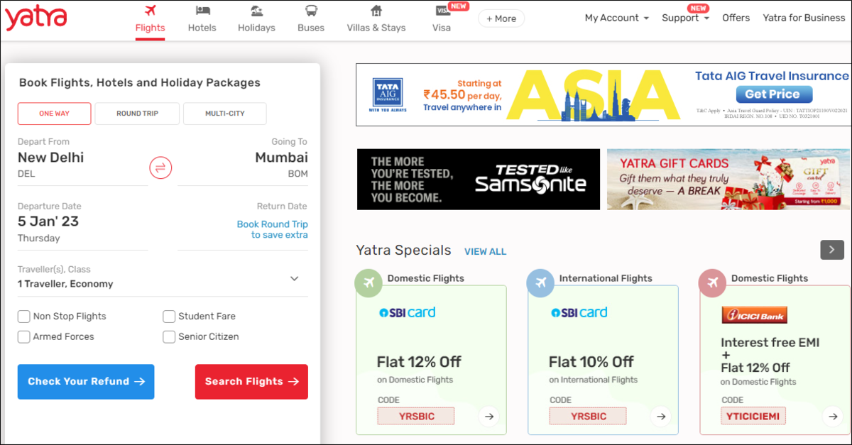852x445 pixels.
Task: Select the Flights airplane icon
Action: pos(150,11)
